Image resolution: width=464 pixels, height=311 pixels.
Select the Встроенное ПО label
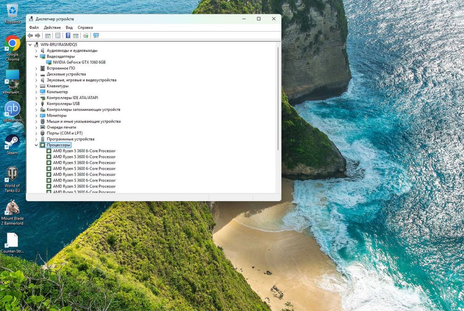pos(61,68)
